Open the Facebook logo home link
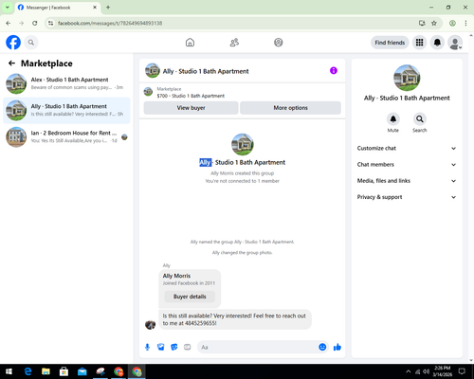This screenshot has height=379, width=474. (x=13, y=43)
